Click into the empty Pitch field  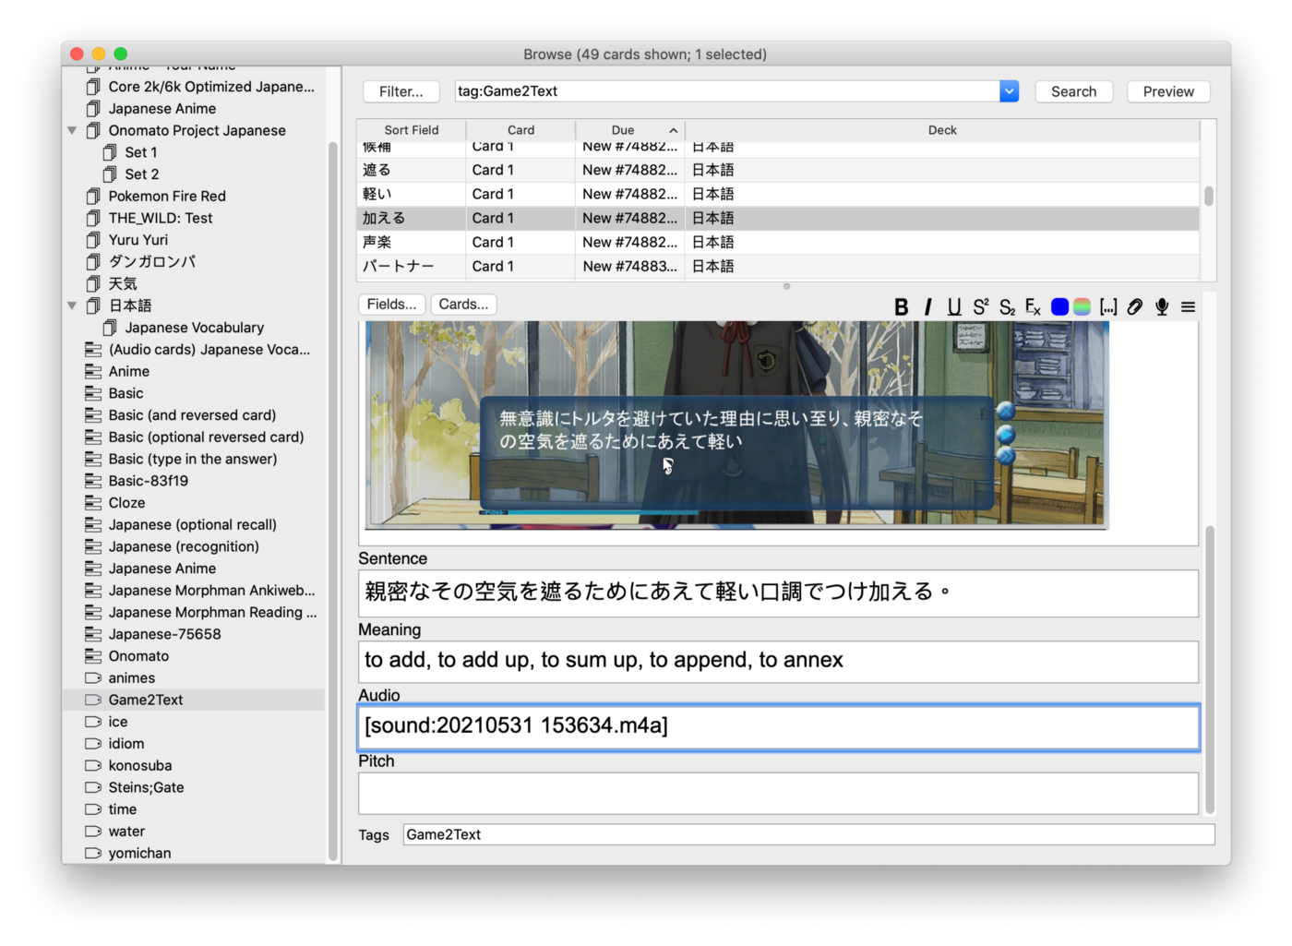pos(778,794)
